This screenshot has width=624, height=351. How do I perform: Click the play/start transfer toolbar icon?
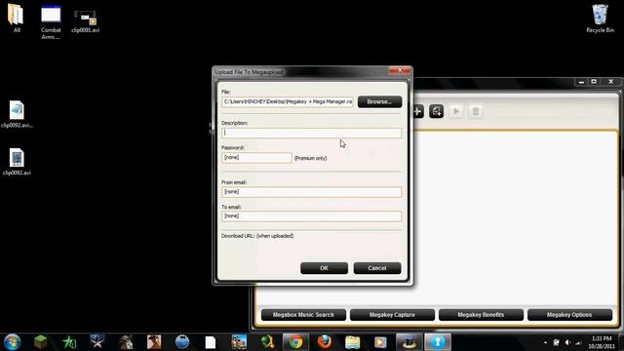pyautogui.click(x=456, y=111)
